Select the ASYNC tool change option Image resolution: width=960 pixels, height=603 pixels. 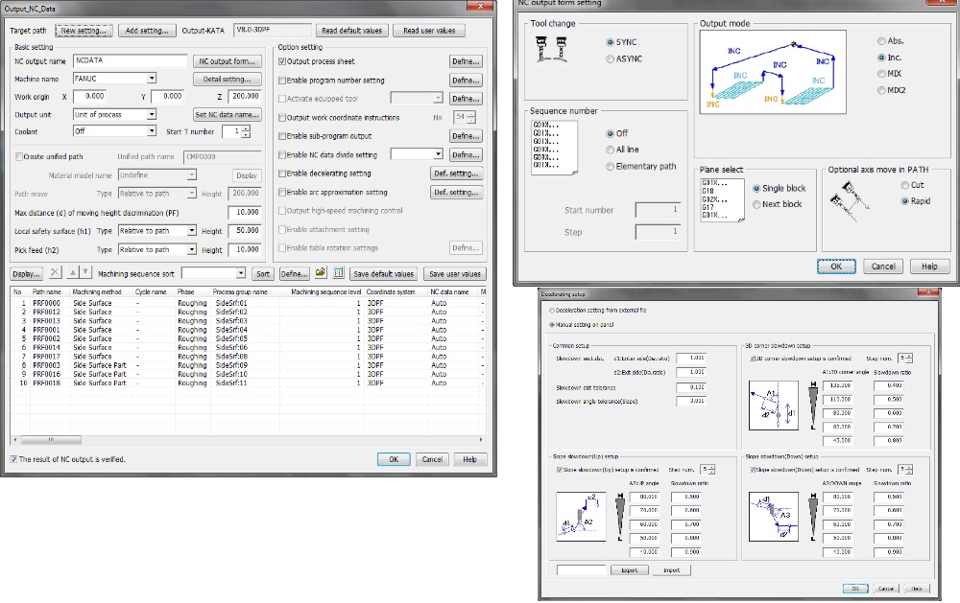tap(610, 59)
